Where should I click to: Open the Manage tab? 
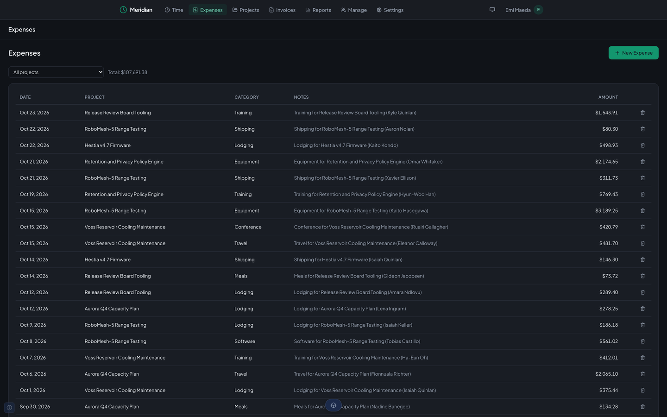pyautogui.click(x=354, y=10)
